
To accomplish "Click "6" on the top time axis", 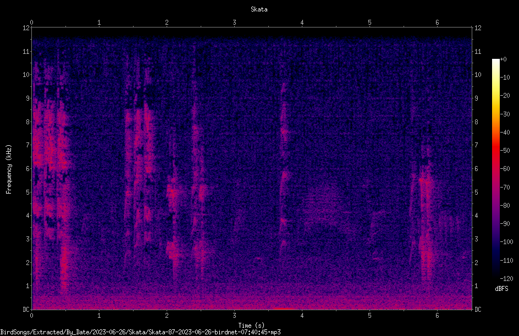I will pyautogui.click(x=437, y=23).
